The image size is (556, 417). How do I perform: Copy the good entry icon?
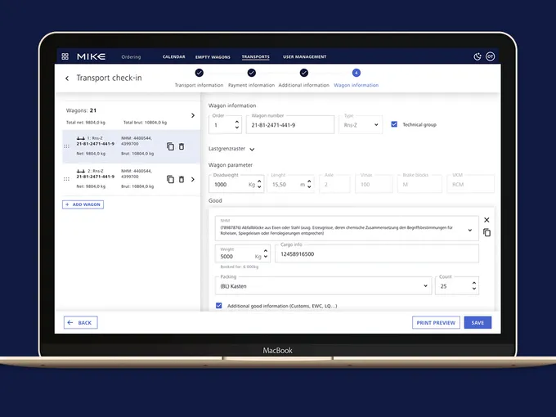(x=486, y=233)
